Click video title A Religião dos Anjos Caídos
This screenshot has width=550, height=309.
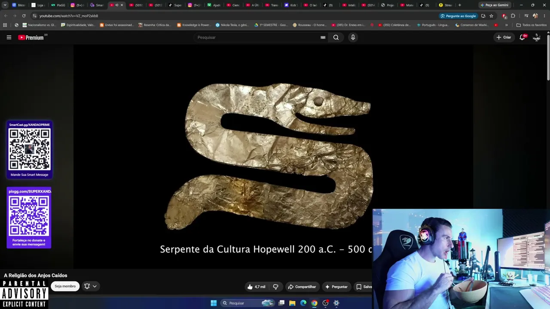[36, 276]
